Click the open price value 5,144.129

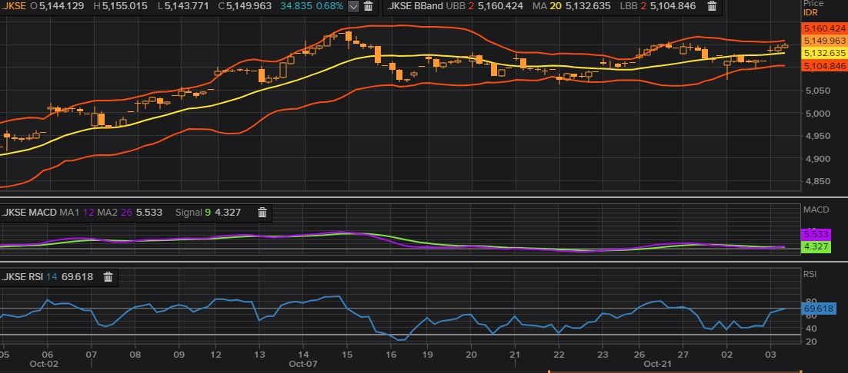62,6
